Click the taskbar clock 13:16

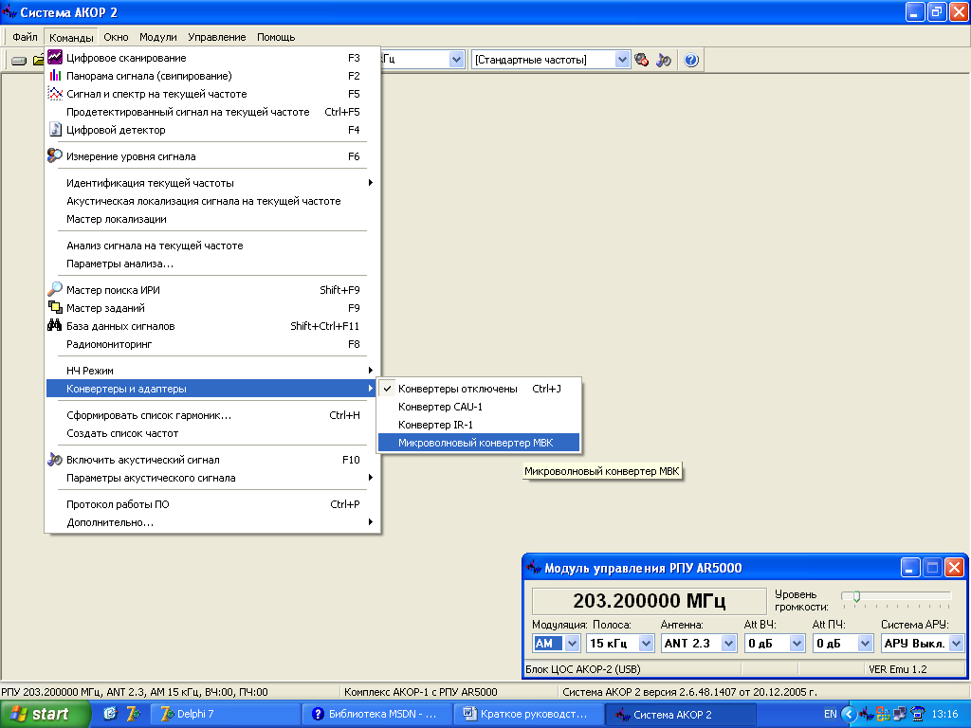944,715
